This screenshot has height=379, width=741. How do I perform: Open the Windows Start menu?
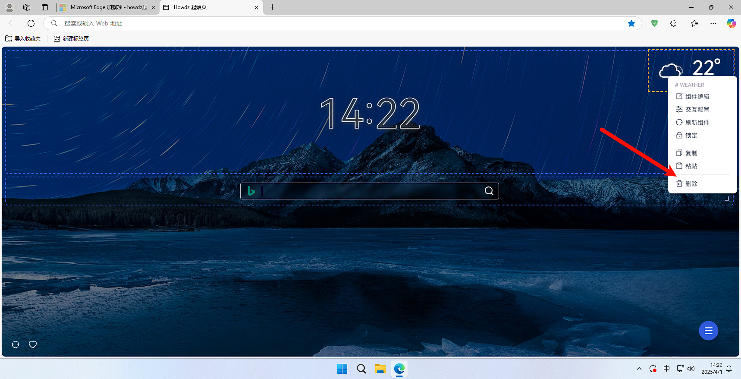coord(342,369)
